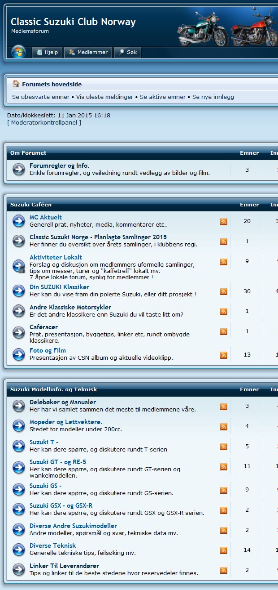Open Aktiviteter Lokalt forum
The height and width of the screenshot is (590, 278).
pos(56,257)
